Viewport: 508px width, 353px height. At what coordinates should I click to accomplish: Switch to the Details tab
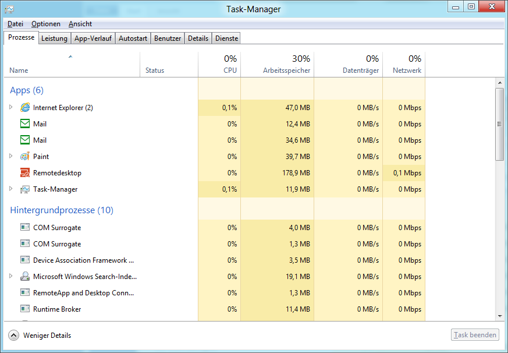point(198,38)
